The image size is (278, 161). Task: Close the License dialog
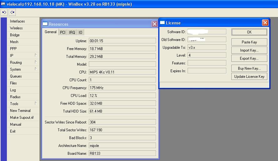[x=265, y=23]
